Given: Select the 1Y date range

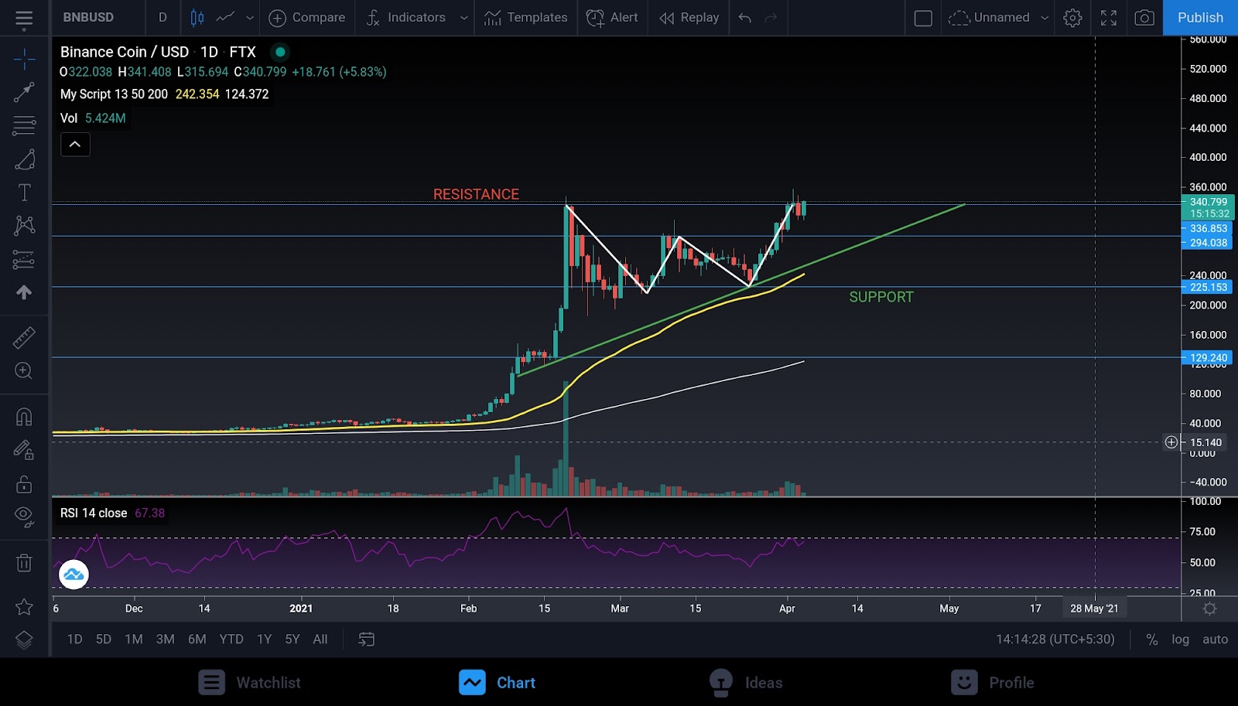Looking at the screenshot, I should (x=265, y=639).
